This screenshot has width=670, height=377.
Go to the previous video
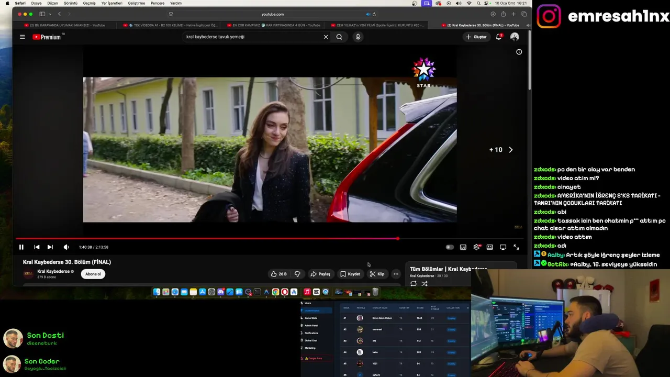pyautogui.click(x=37, y=247)
